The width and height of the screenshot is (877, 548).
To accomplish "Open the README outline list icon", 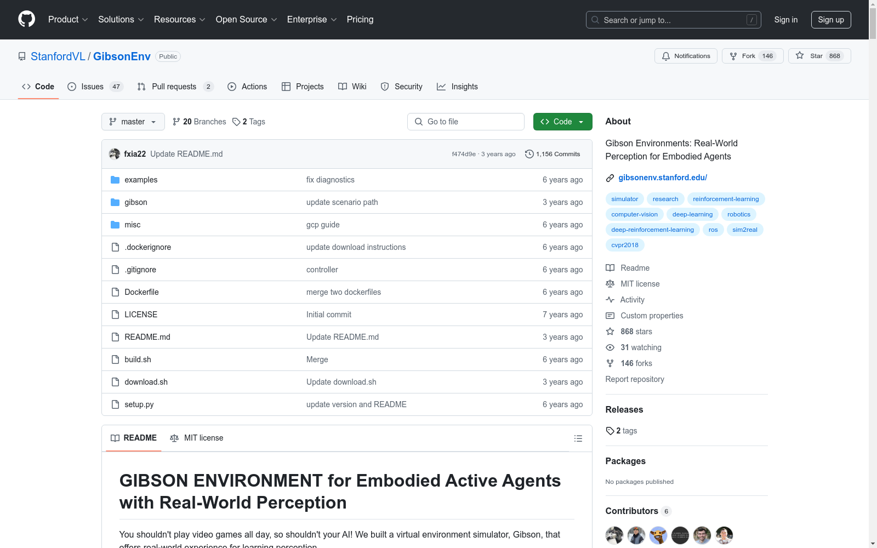I will (x=578, y=438).
